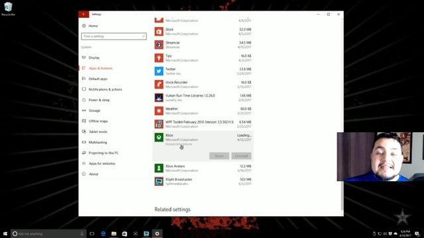
Task: Open Power & sleep settings
Action: (x=99, y=100)
